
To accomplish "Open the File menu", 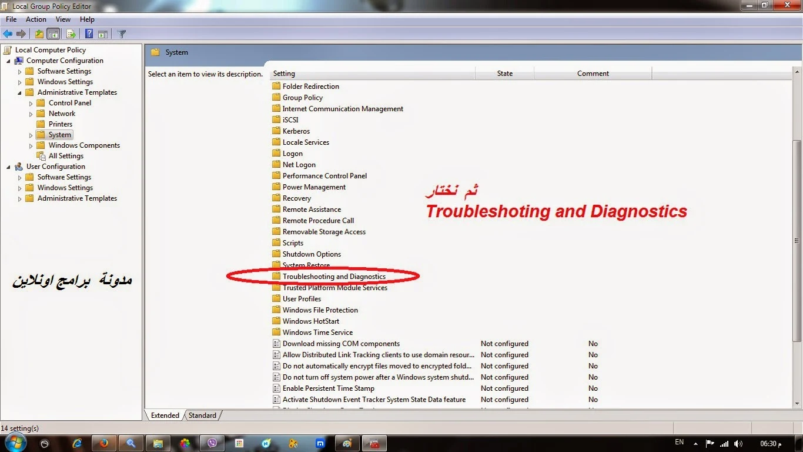I will (11, 19).
